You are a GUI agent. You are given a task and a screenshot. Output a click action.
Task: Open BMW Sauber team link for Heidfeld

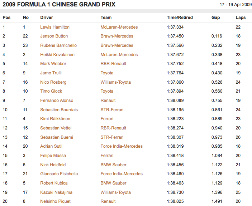(x=114, y=165)
